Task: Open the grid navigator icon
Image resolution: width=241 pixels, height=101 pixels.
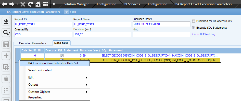Action: 45,4
